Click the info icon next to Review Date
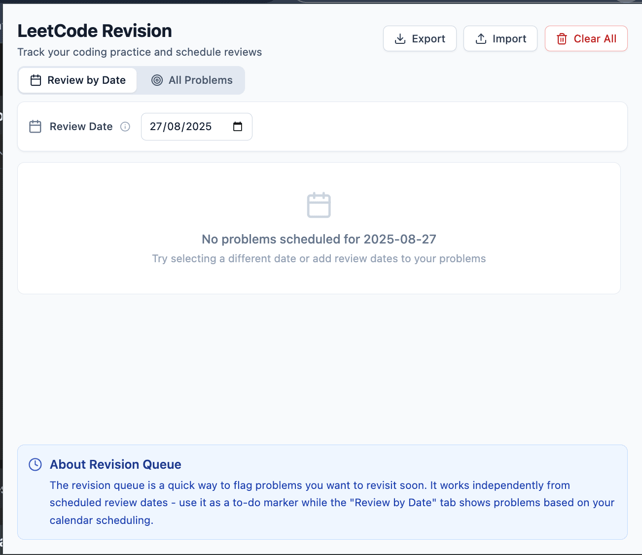642x555 pixels. coord(125,127)
